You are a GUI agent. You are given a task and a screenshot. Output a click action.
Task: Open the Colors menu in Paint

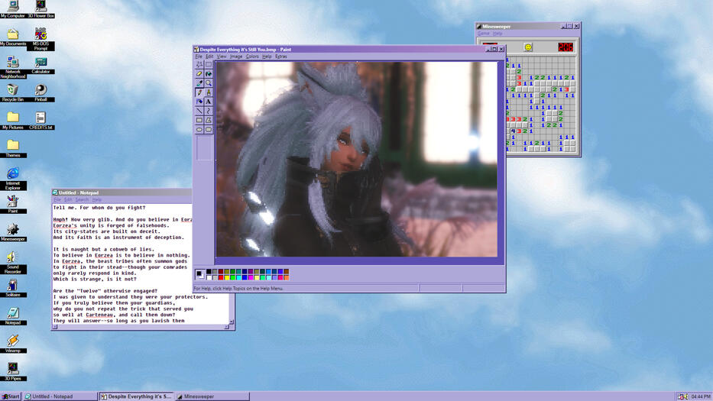[252, 57]
